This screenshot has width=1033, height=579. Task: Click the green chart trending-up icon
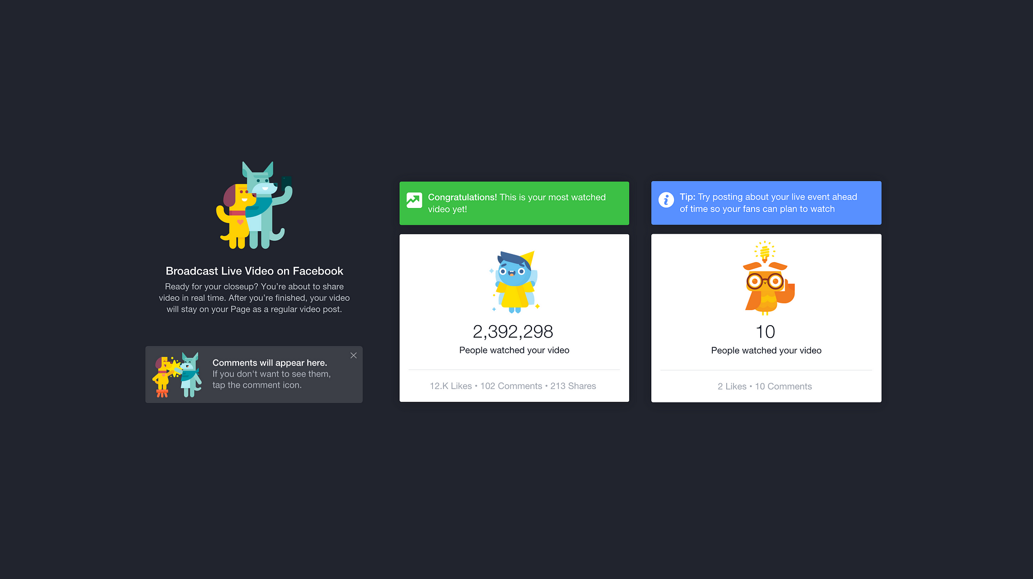pos(414,200)
